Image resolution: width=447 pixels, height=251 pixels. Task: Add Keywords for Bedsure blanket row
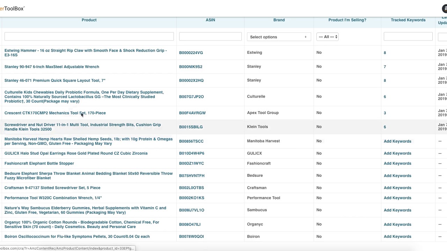tap(397, 176)
